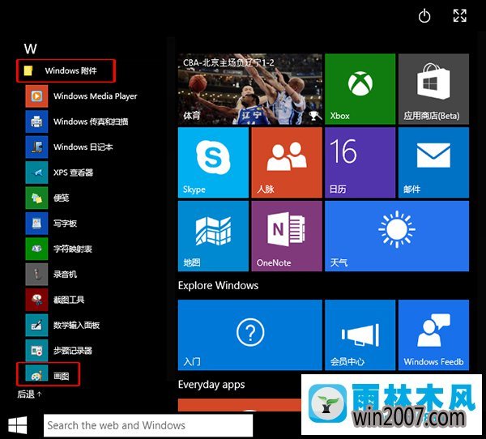Click the Everyday apps group heading
This screenshot has width=486, height=439.
211,385
